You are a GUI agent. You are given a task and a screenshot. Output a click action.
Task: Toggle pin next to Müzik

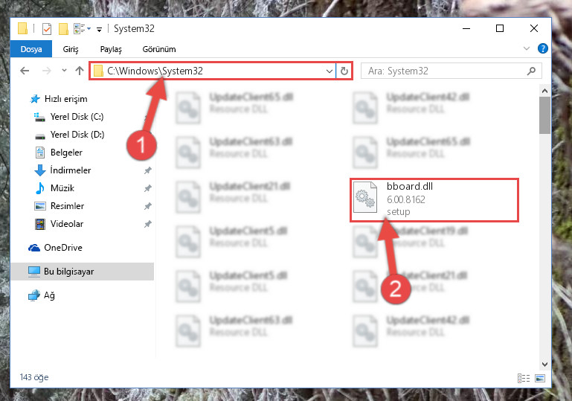pyautogui.click(x=147, y=188)
